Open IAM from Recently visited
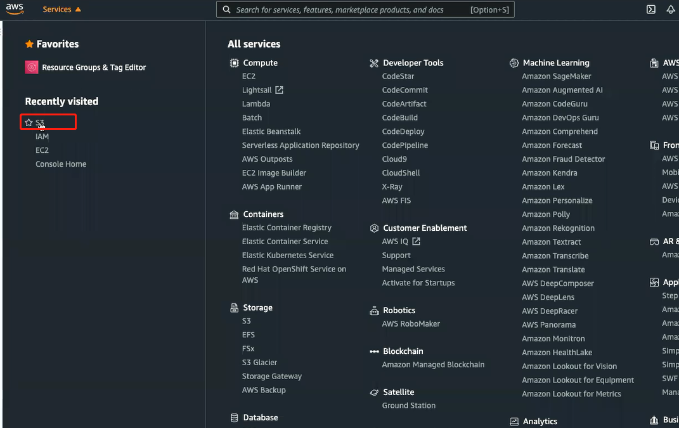Viewport: 679px width, 428px height. point(42,136)
